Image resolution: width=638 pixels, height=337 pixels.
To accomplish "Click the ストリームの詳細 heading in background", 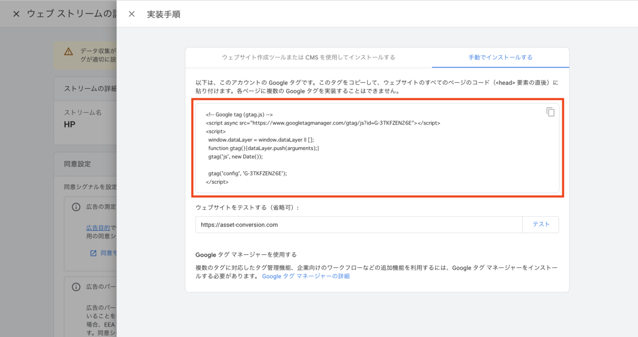I will coord(90,88).
